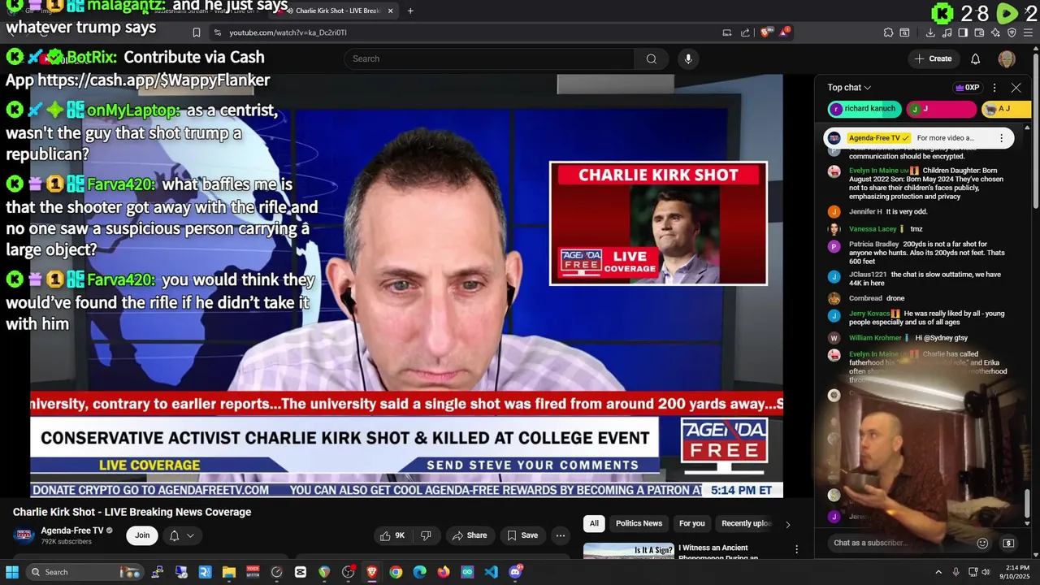The height and width of the screenshot is (585, 1040).
Task: Open Leo AI sparkle icon
Action: [x=996, y=32]
